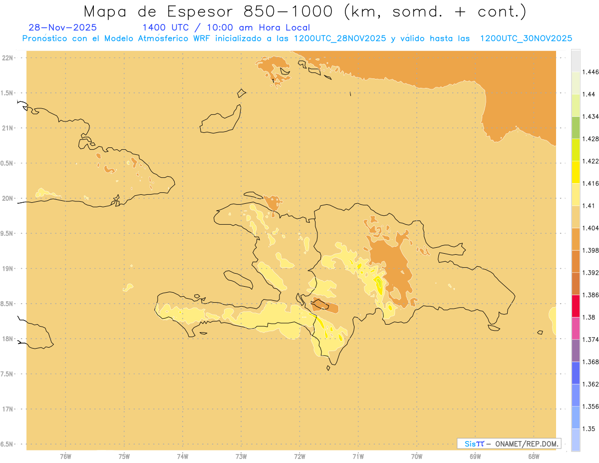Click the 69W longitude label

(475, 456)
